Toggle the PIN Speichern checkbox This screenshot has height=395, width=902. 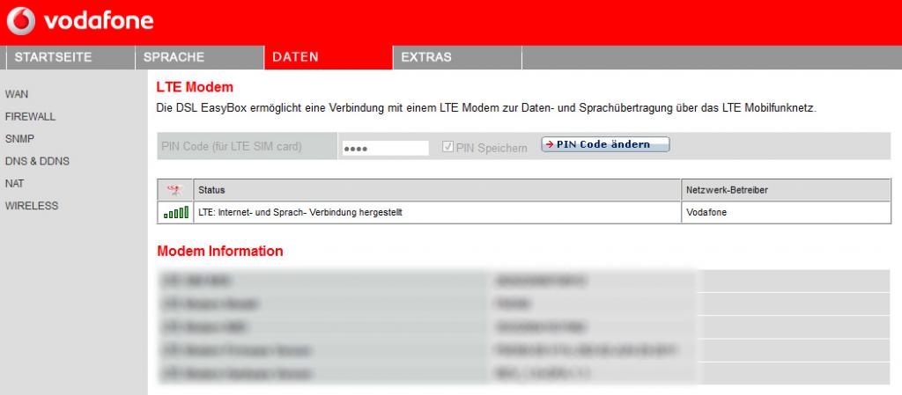tap(448, 148)
